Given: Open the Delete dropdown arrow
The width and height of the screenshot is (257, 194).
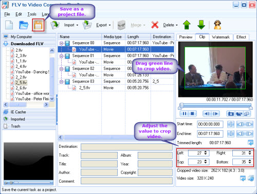Looking at the screenshot, I should [177, 25].
